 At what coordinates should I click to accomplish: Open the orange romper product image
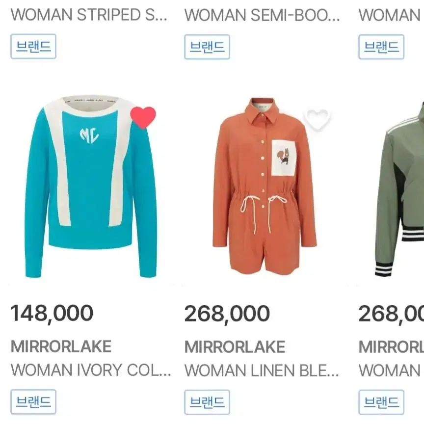265,186
